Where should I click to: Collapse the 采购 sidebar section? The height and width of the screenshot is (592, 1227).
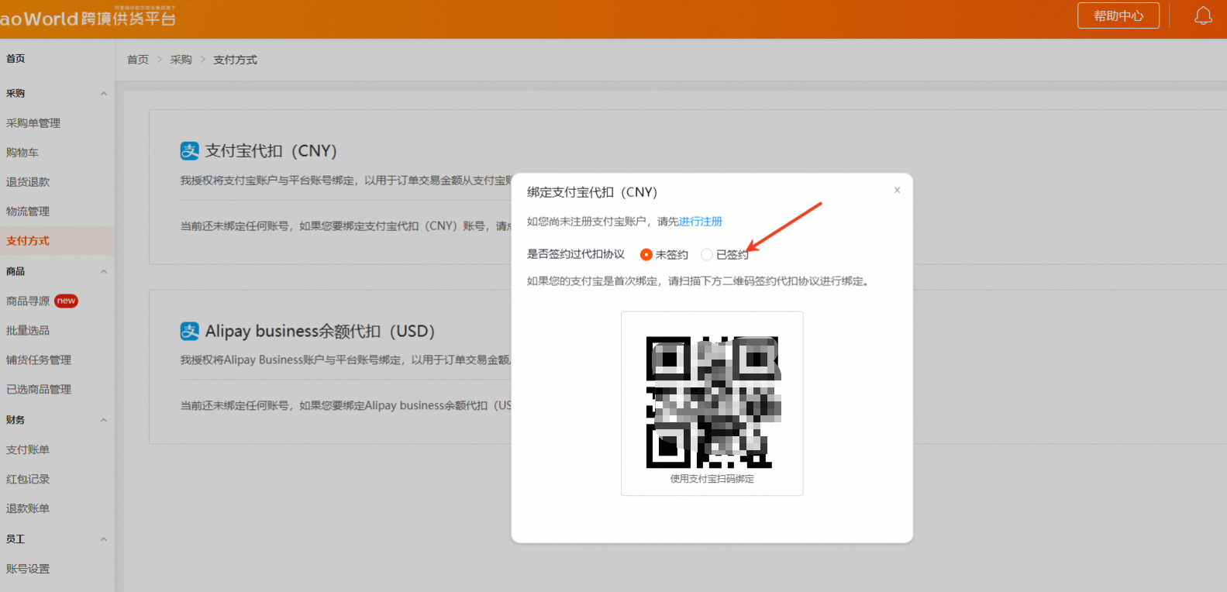(x=104, y=94)
